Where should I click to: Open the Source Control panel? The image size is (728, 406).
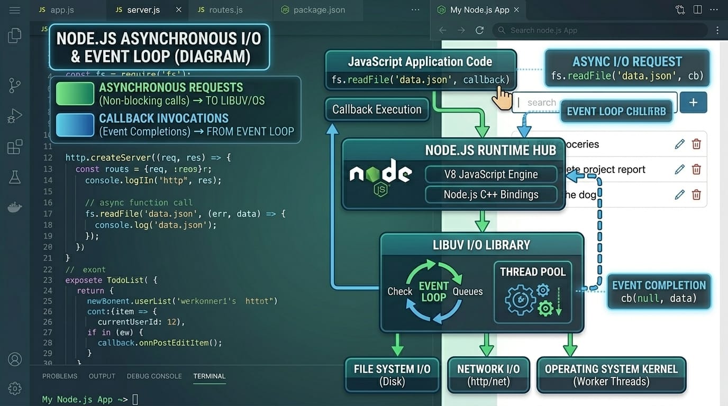point(14,85)
